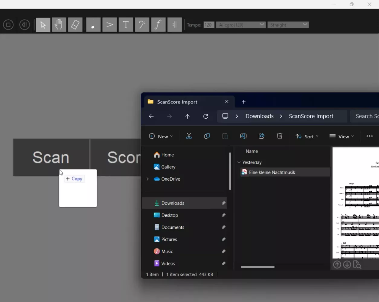Close the ScanScore Import tab
Screen dimensions: 379x302
pos(227,101)
